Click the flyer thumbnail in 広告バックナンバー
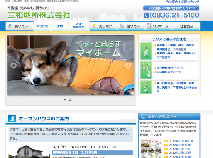 coord(151,149)
